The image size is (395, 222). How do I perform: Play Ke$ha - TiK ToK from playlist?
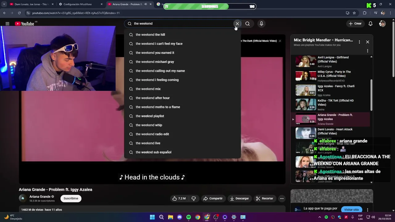click(x=330, y=105)
